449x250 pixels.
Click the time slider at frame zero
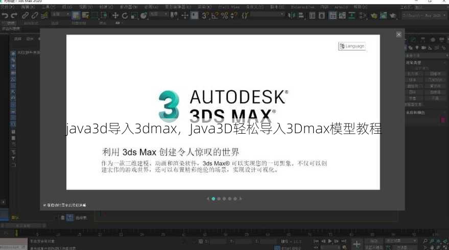pyautogui.click(x=17, y=233)
